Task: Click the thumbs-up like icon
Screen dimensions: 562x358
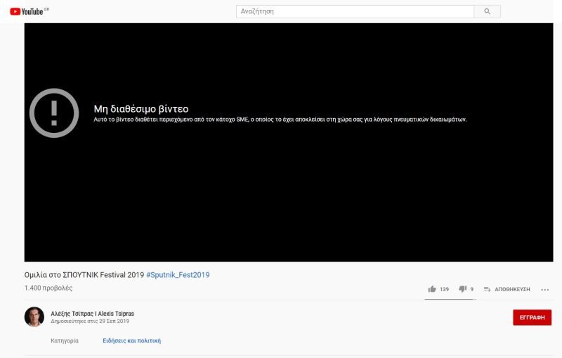Action: click(x=431, y=289)
